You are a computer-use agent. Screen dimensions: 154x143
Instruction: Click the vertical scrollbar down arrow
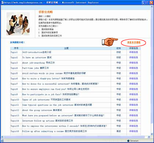152,134
